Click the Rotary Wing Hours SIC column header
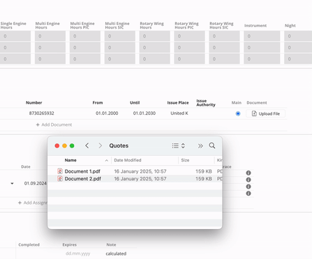The height and width of the screenshot is (259, 312). coord(221,25)
